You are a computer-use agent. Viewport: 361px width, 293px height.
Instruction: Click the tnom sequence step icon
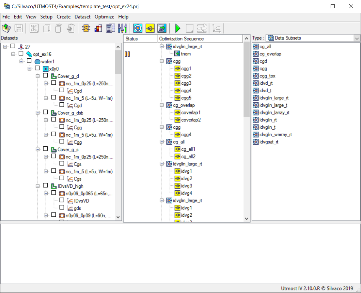(x=177, y=54)
